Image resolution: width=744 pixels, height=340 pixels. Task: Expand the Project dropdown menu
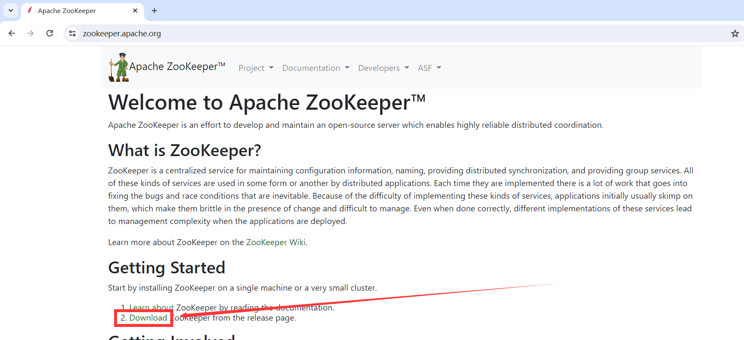point(256,68)
